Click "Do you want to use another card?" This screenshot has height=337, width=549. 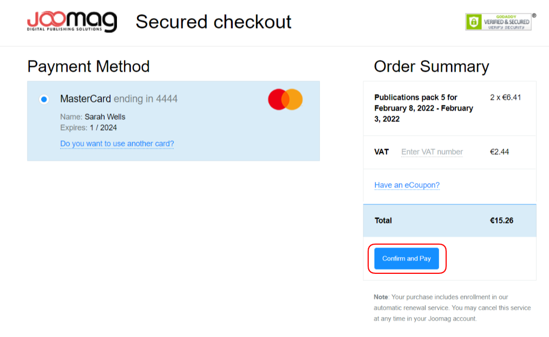[117, 144]
